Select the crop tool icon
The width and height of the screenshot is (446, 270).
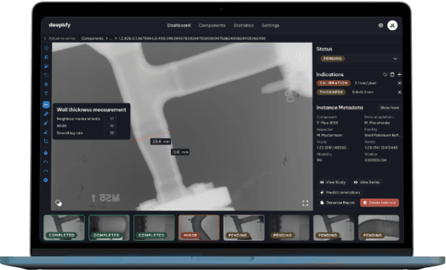[46, 141]
